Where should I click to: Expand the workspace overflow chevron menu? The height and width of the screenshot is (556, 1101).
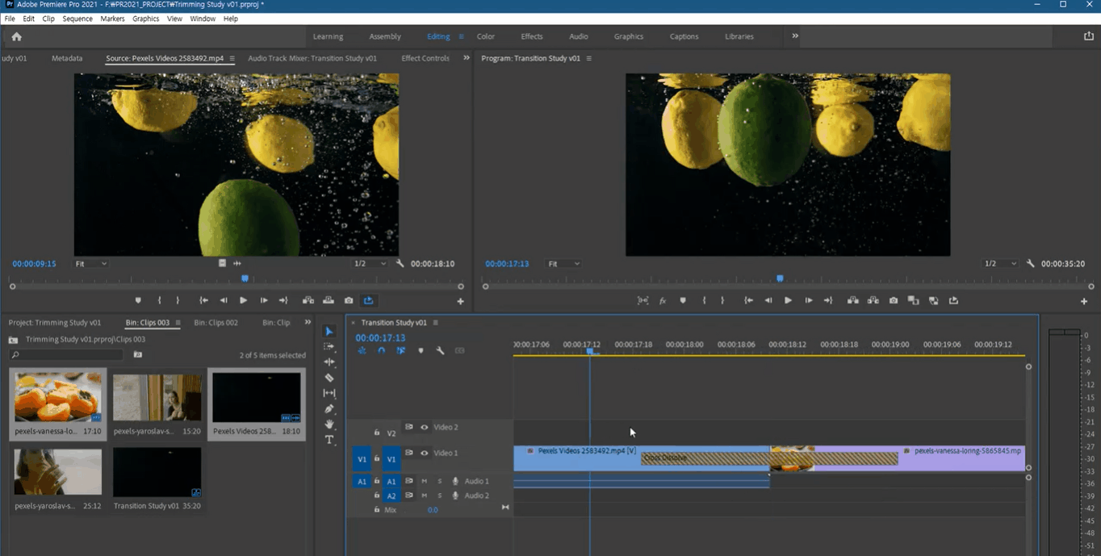click(794, 36)
